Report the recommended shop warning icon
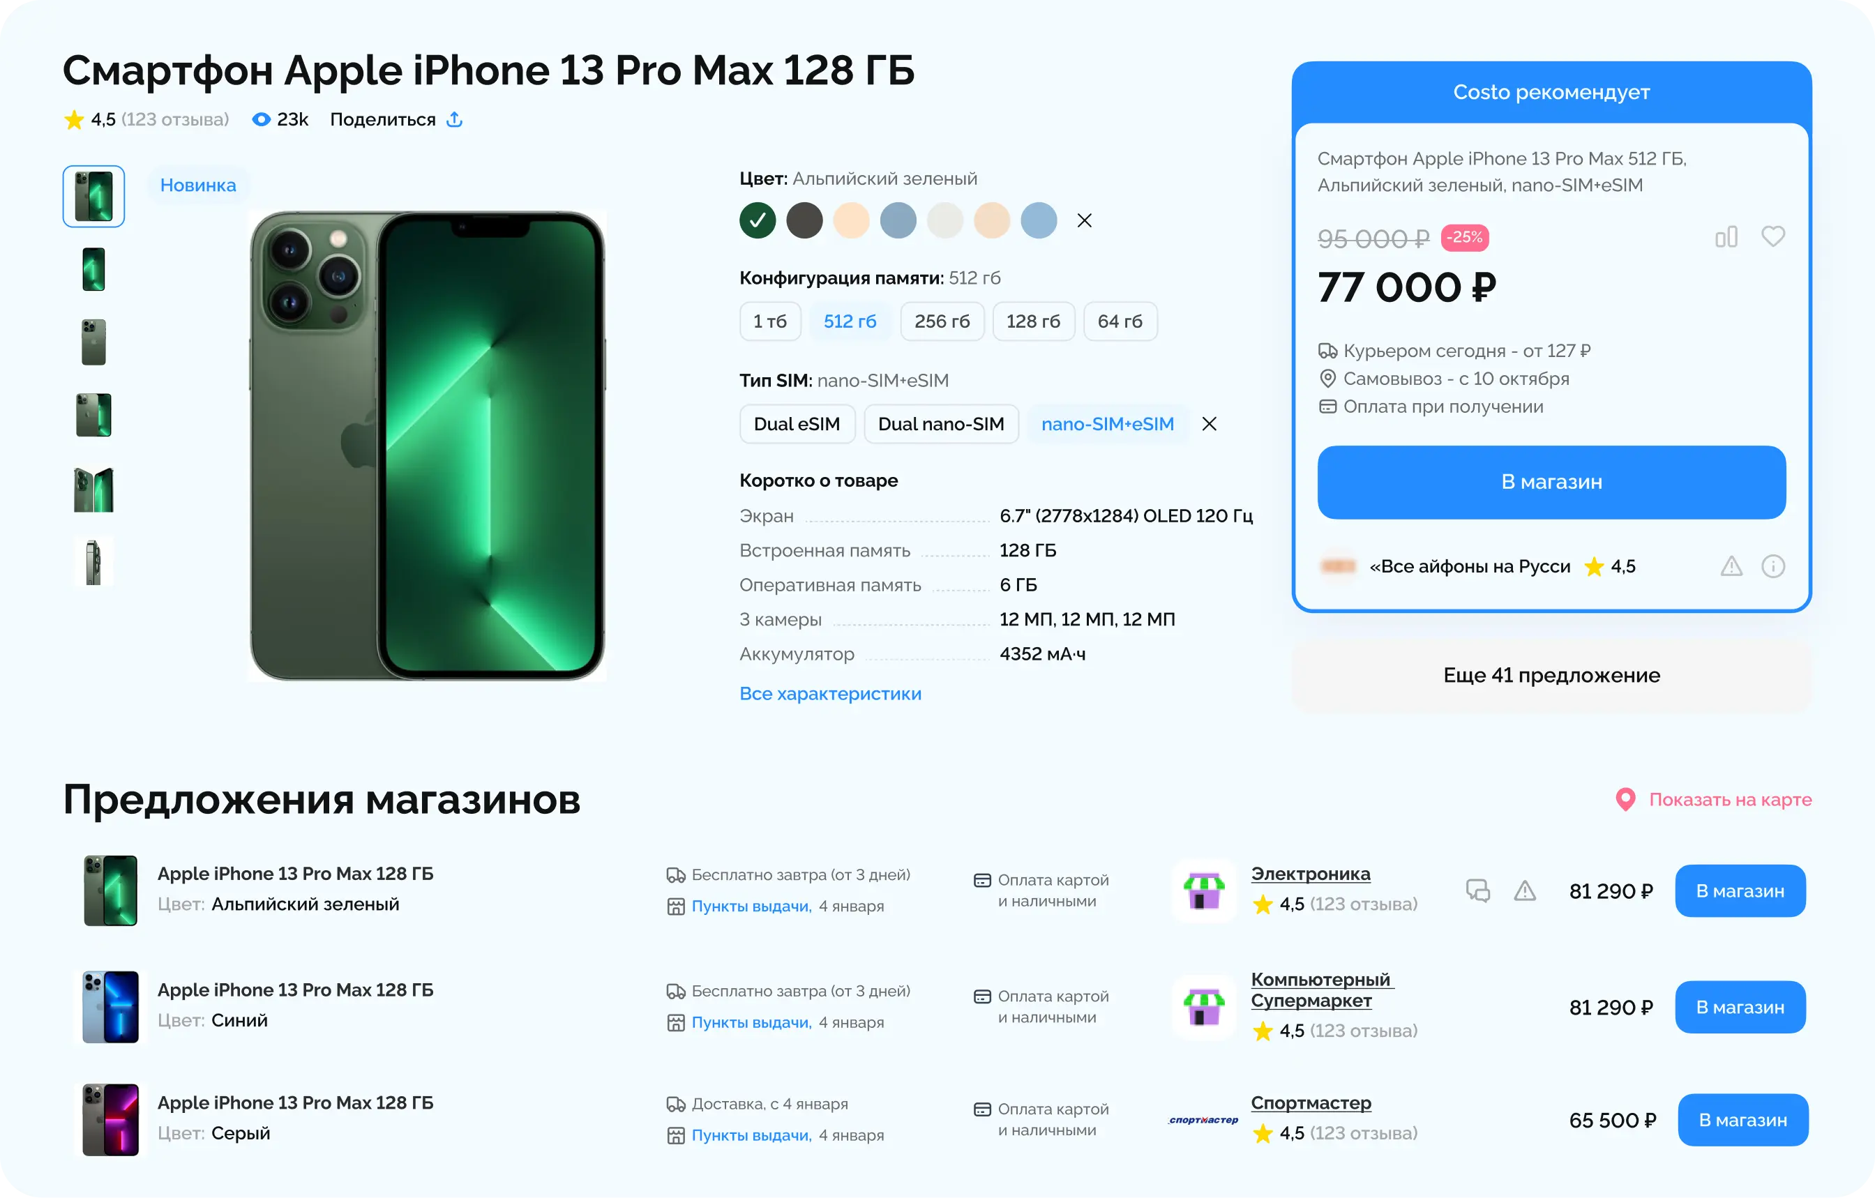 click(1731, 566)
